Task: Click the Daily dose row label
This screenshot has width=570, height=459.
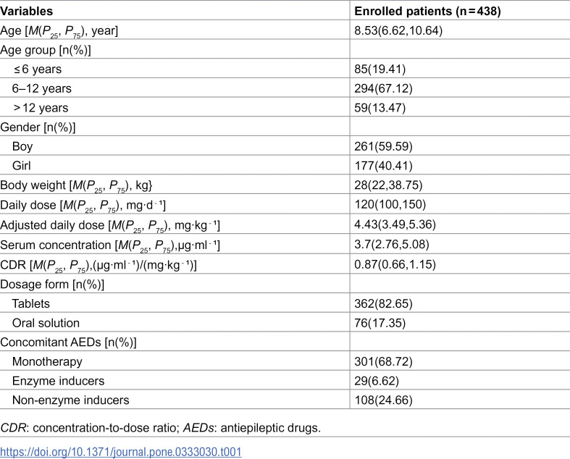Action: (83, 205)
